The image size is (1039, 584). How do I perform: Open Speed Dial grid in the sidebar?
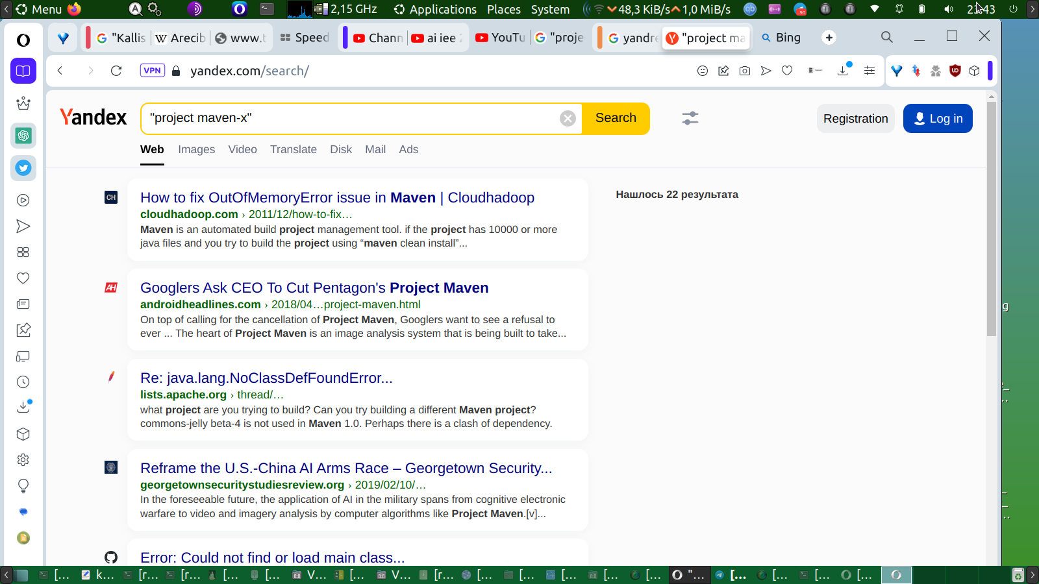23,252
